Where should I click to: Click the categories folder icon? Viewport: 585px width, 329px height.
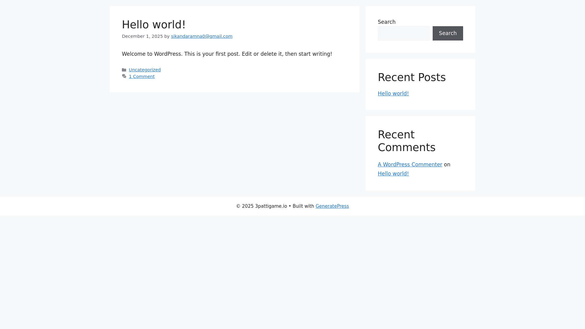click(x=124, y=70)
